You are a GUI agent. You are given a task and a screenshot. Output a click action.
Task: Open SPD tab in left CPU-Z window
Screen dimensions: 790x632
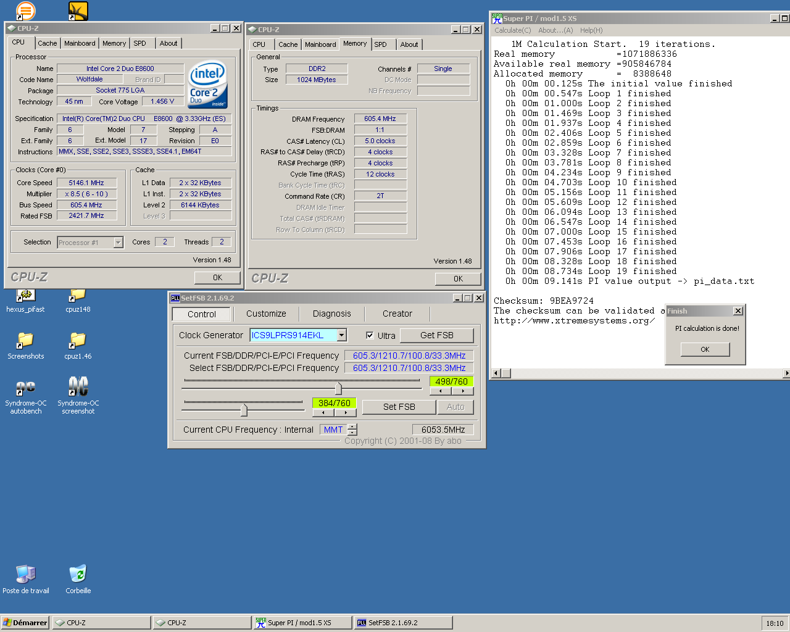coord(140,43)
